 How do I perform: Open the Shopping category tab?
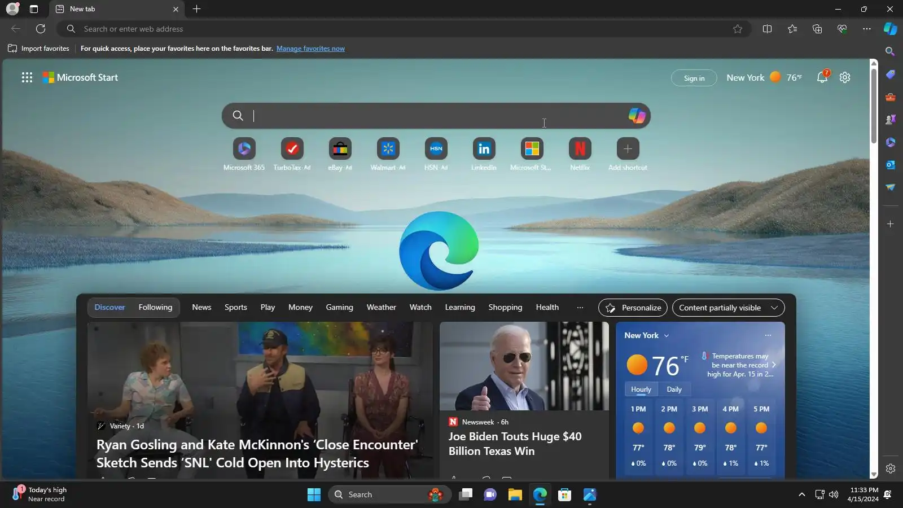[x=505, y=308]
